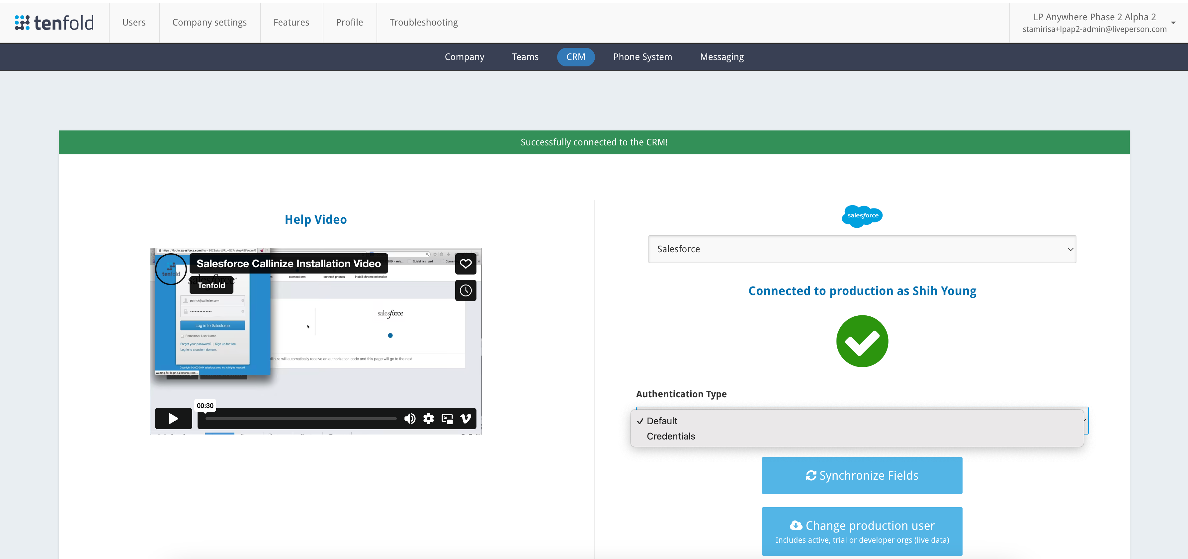Screen dimensions: 1188x559
Task: Click the Troubleshooting menu item
Action: [x=422, y=21]
